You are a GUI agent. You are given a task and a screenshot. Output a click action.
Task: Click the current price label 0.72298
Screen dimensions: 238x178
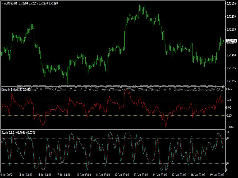231,41
